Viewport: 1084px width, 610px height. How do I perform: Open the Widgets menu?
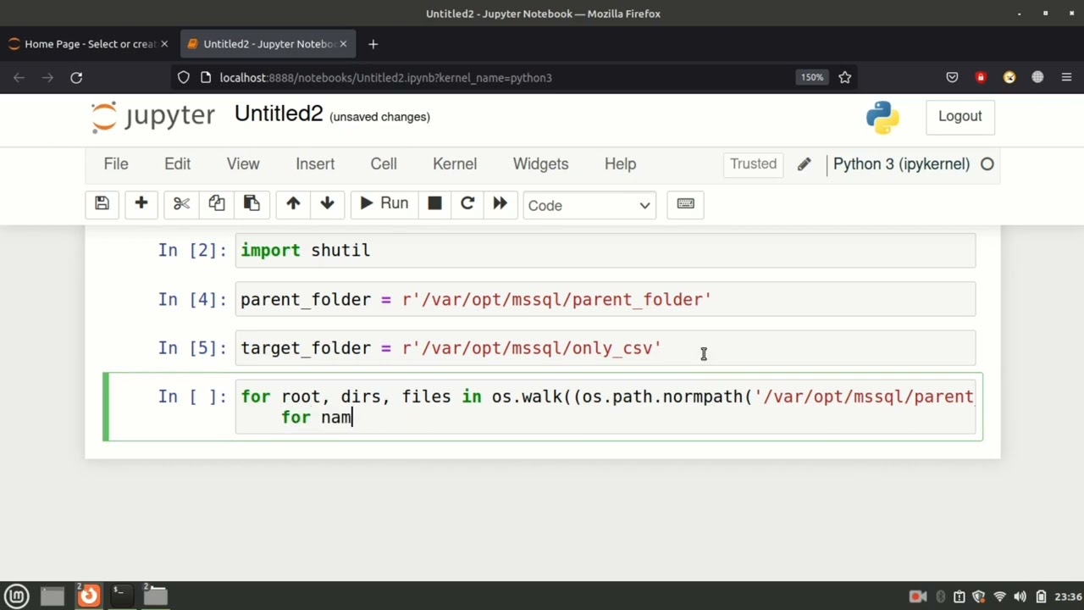(x=540, y=164)
